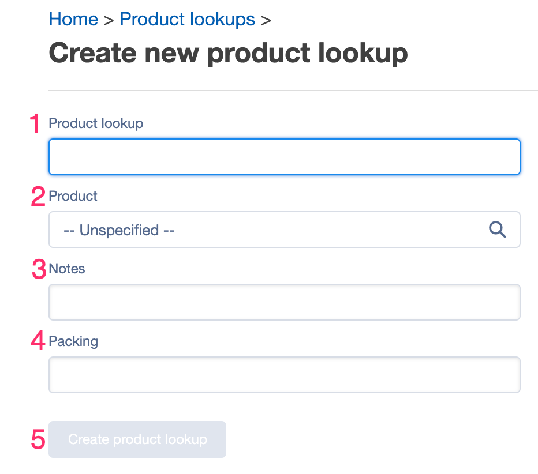538x474 pixels.
Task: Click the red number 1 annotation
Action: (35, 123)
